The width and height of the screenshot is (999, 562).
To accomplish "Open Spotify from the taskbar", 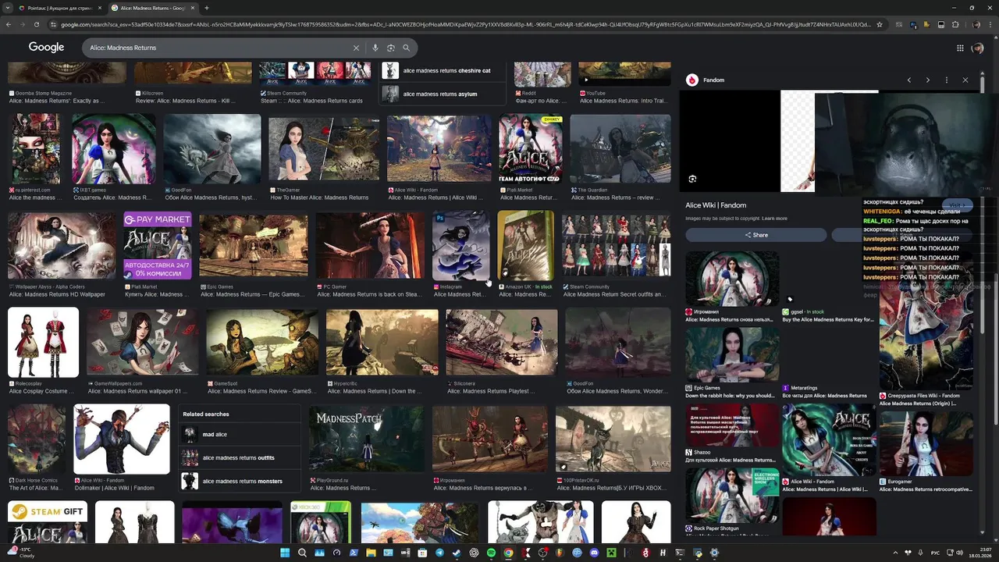I will tap(491, 553).
